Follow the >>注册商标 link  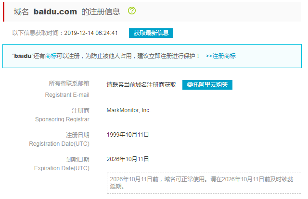pyautogui.click(x=220, y=56)
